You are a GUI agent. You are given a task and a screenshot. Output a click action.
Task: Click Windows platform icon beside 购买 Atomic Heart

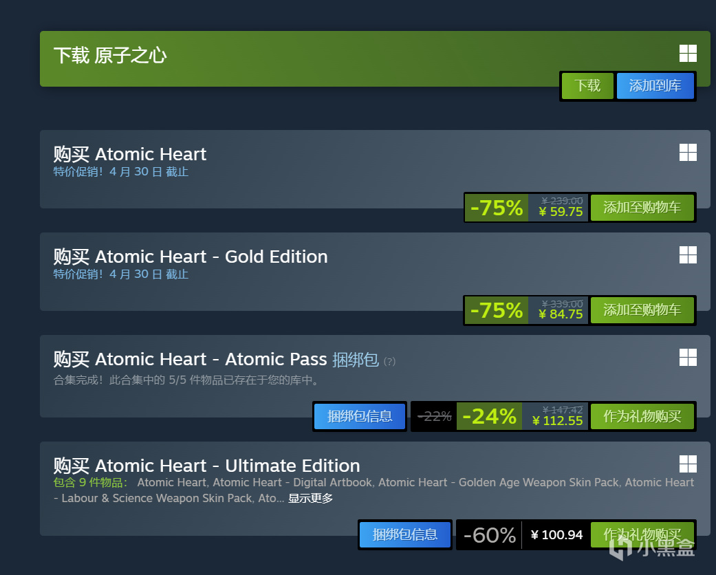[x=688, y=153]
